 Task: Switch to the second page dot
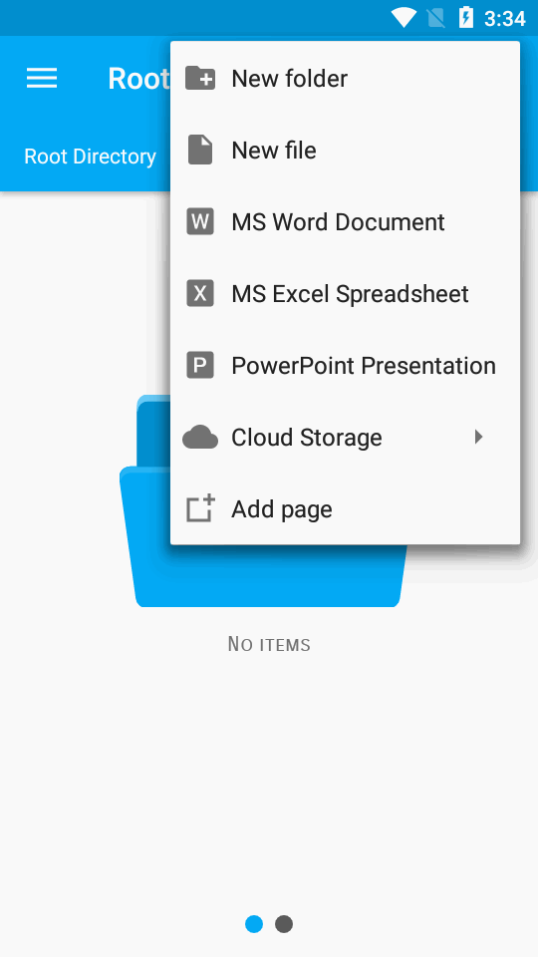pyautogui.click(x=284, y=924)
